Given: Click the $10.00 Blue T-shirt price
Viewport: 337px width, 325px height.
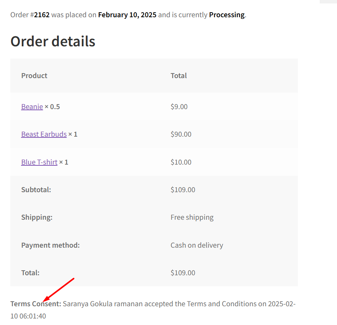Looking at the screenshot, I should coord(181,162).
